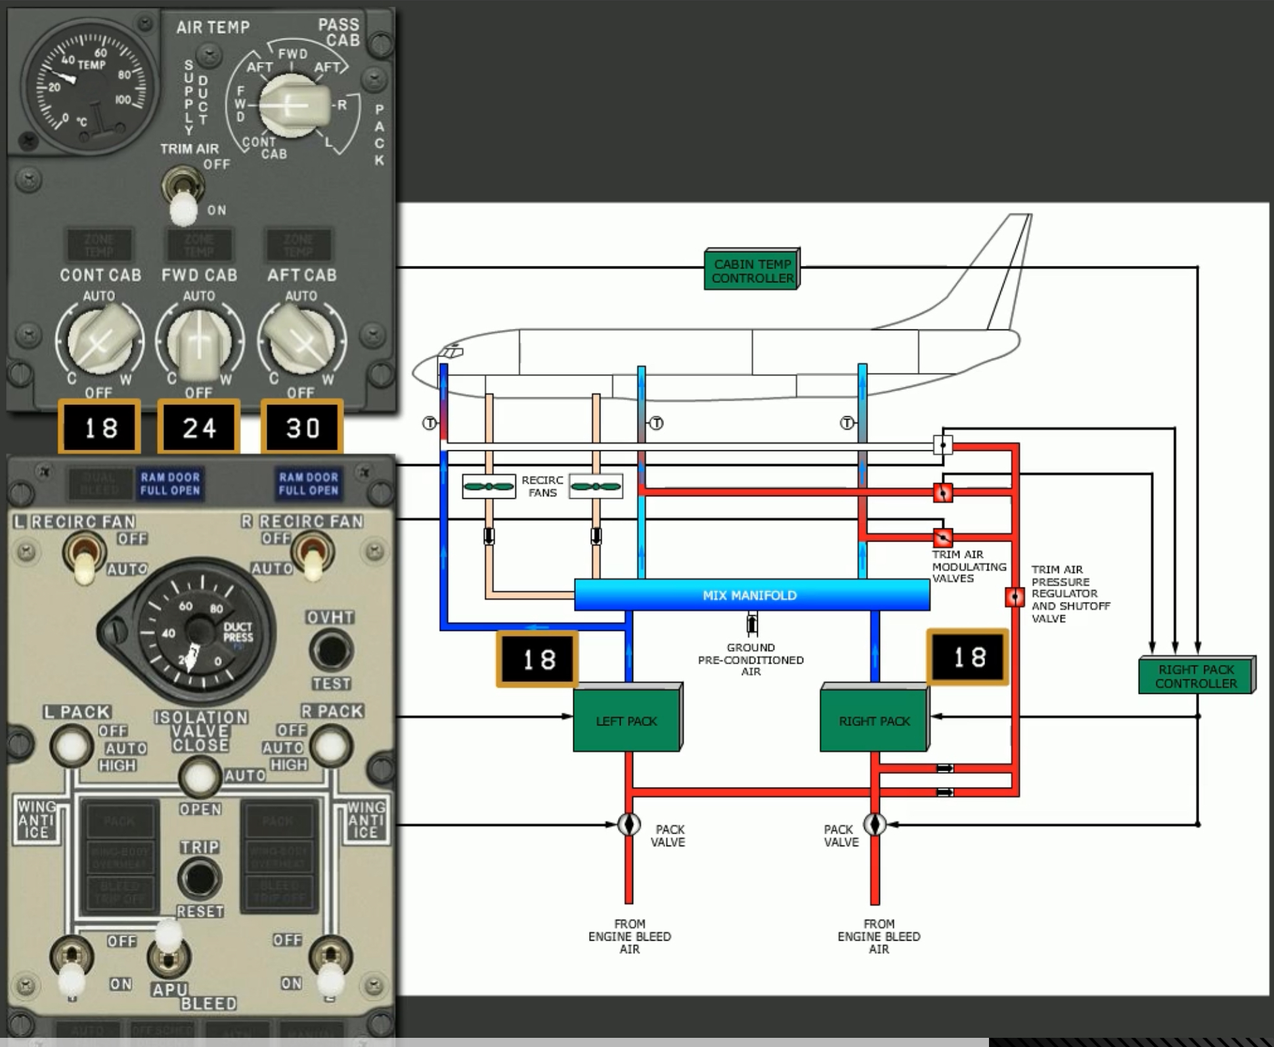This screenshot has height=1047, width=1274.
Task: Click the left recirc fan icon
Action: (x=489, y=486)
